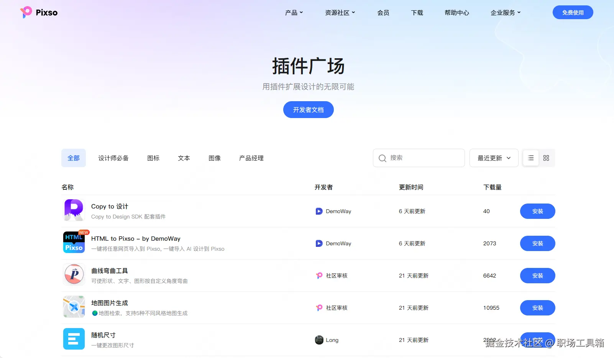Install the HTML to Pixso plugin
This screenshot has width=614, height=358.
pos(538,243)
